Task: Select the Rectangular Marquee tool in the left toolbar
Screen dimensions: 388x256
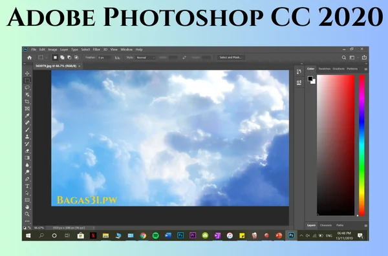Action: click(27, 81)
